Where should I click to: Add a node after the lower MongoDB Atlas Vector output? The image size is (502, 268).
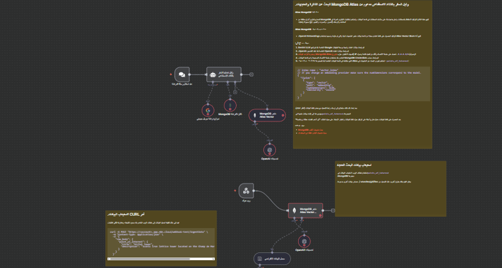point(333,210)
